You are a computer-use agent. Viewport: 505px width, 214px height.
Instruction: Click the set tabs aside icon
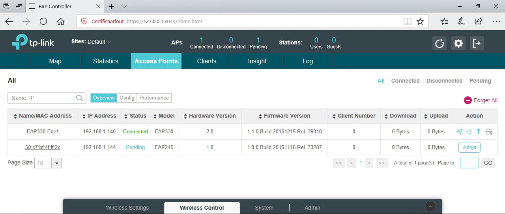click(19, 6)
